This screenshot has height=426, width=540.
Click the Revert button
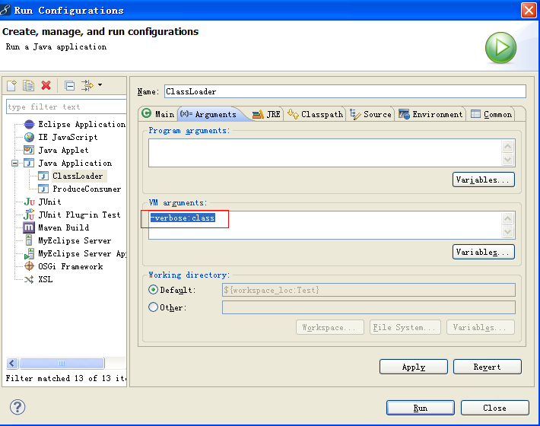click(x=488, y=367)
